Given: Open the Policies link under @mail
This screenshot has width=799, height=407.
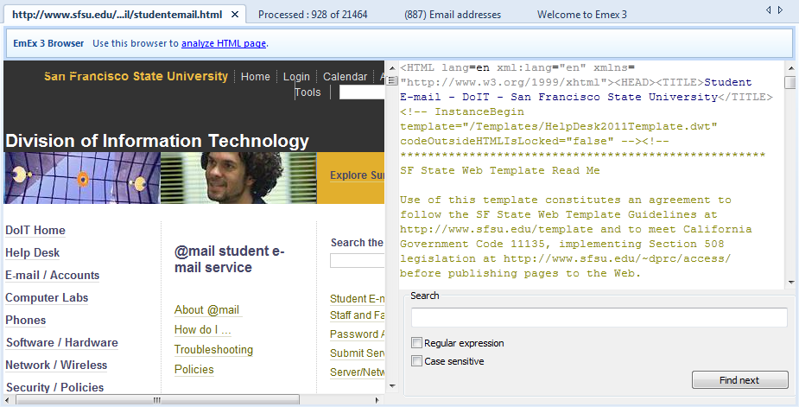Looking at the screenshot, I should point(194,369).
